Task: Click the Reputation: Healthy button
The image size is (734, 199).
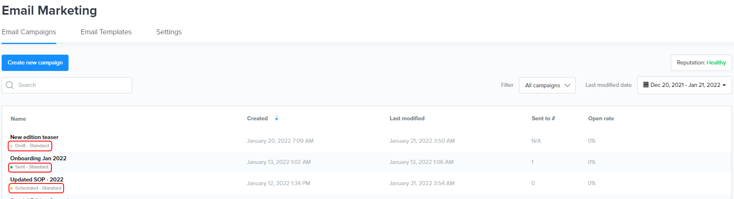Action: click(701, 63)
